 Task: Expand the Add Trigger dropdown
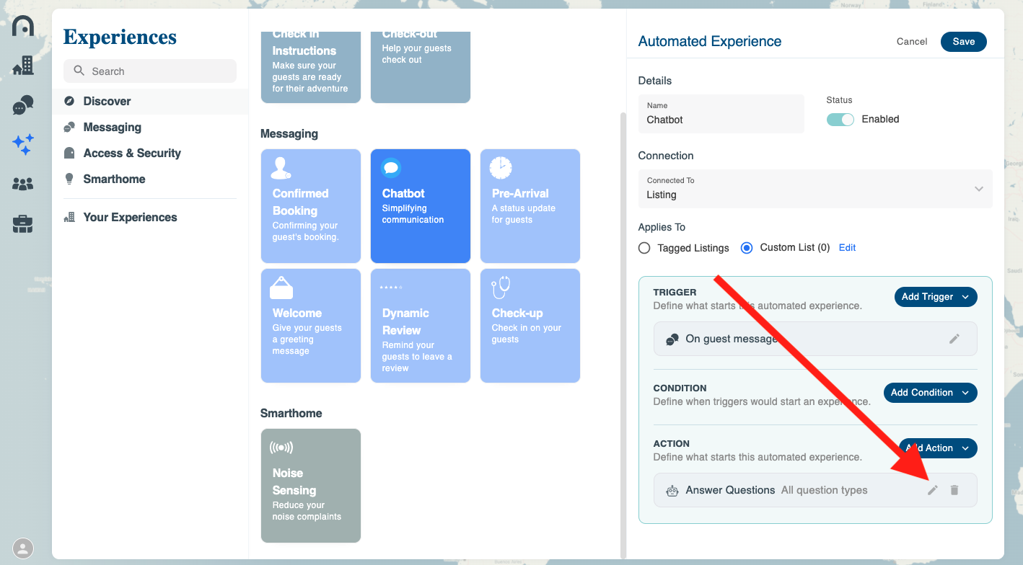pos(935,297)
